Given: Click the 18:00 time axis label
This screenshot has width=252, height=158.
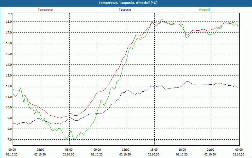Looking at the screenshot, I should (183, 150).
